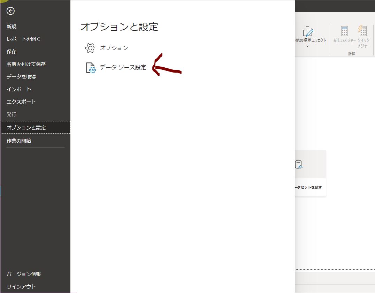This screenshot has width=375, height=293.
Task: Click the database icon on the sample dataset card
Action: click(299, 165)
